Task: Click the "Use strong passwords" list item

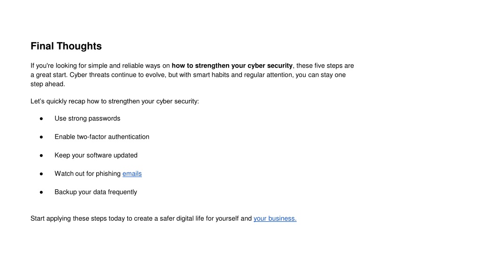Action: point(87,119)
